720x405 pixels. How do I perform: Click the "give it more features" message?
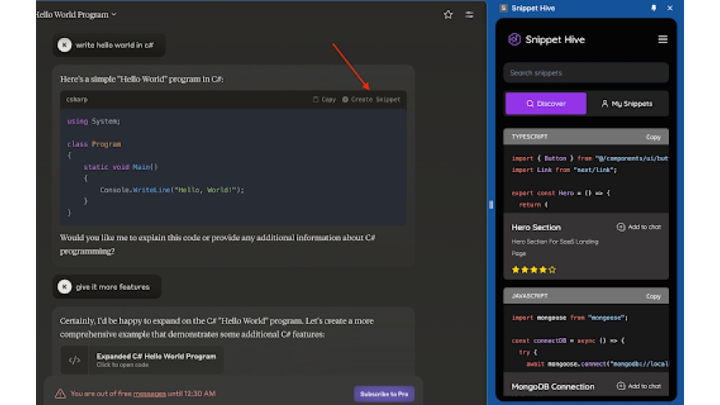click(x=112, y=287)
